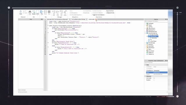The height and width of the screenshot is (105, 186).
Task: Select StarterGui in Explorer
Action: click(151, 44)
